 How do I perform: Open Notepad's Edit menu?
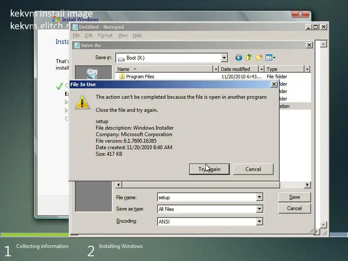point(89,35)
